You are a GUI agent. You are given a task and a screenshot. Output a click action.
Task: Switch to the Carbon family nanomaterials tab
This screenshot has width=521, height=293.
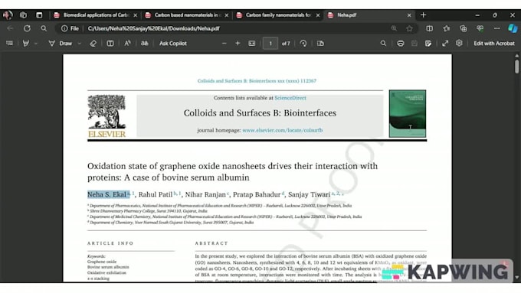(278, 15)
